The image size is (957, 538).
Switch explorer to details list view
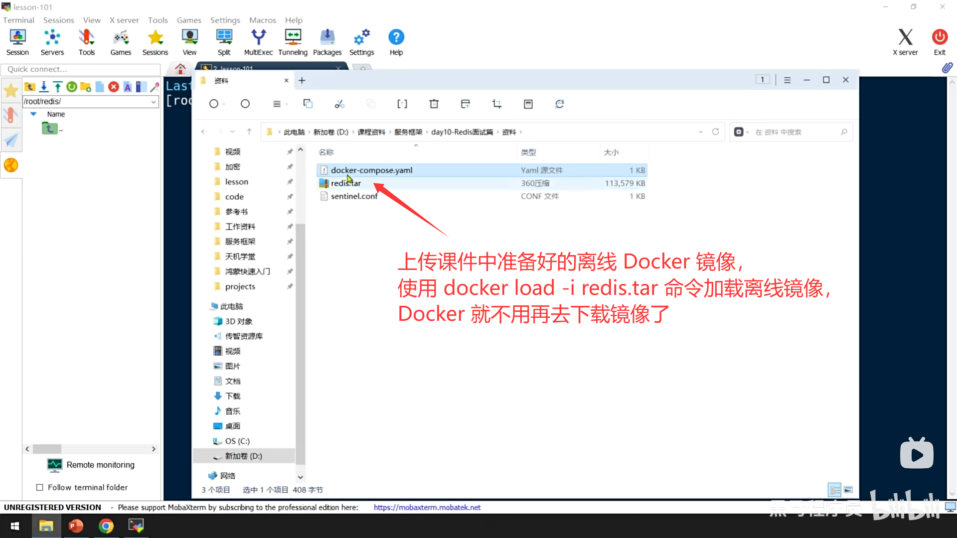tap(835, 490)
